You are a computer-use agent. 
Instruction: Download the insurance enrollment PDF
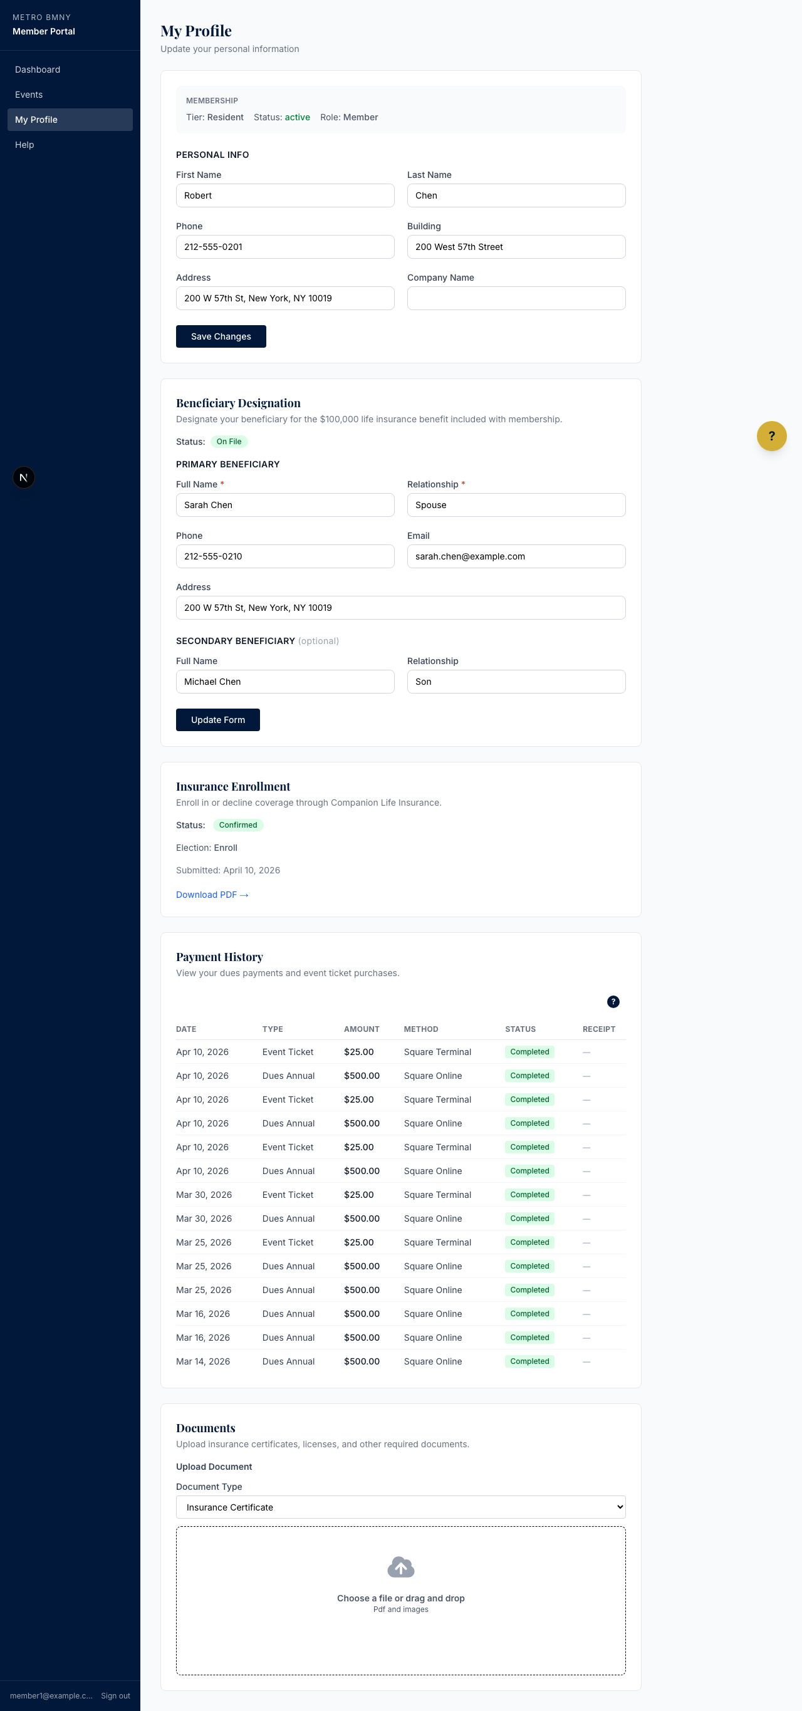coord(212,894)
